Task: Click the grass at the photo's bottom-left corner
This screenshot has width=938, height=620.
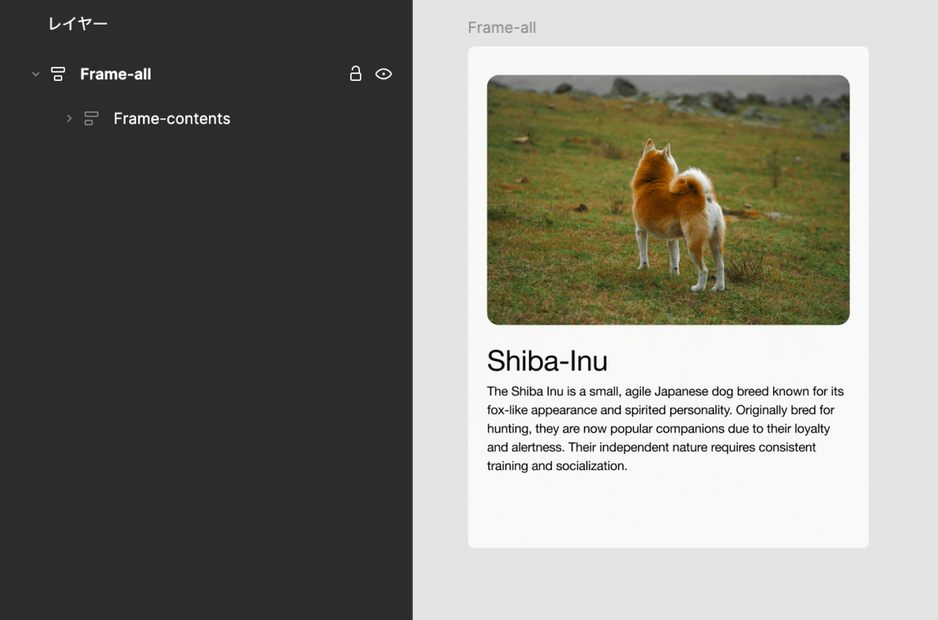Action: pos(508,308)
